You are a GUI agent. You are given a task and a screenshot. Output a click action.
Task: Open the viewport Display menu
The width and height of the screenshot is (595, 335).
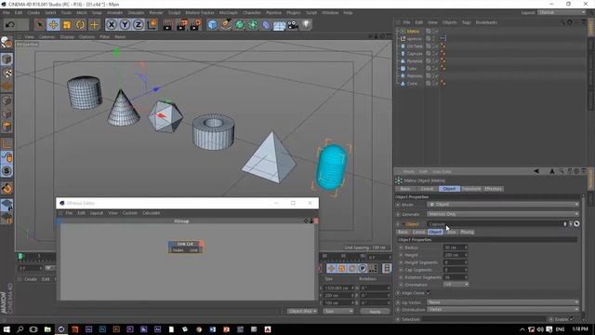tap(67, 37)
